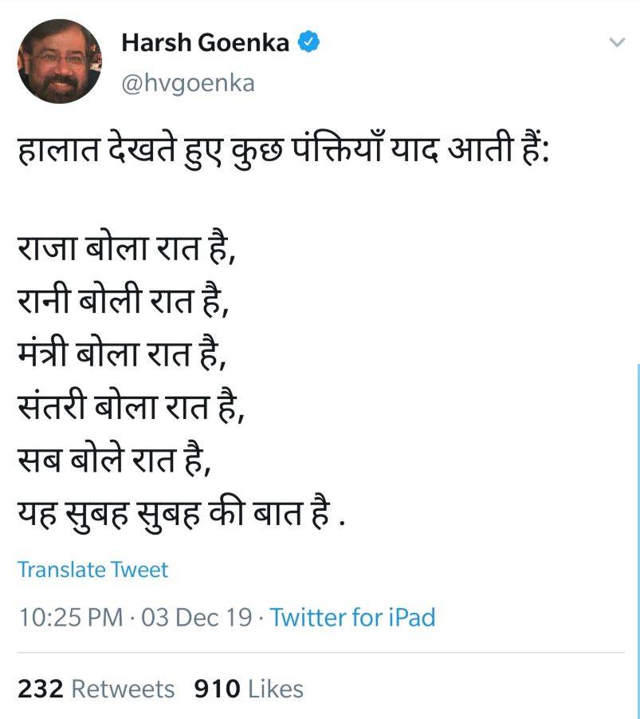Click the Translate Tweet link

coord(92,570)
